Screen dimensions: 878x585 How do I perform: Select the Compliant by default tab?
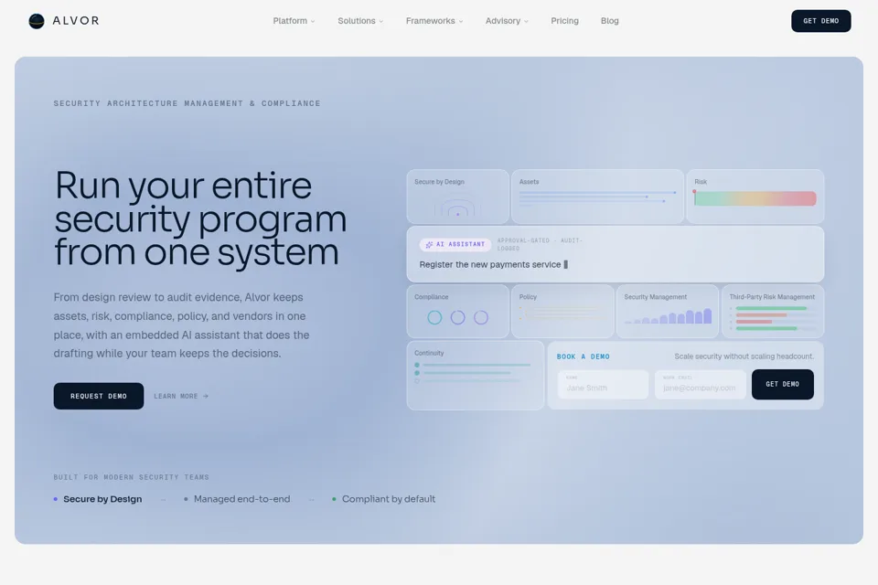point(383,499)
